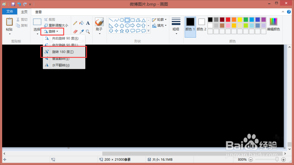Choose the Right triangle shape

point(111,26)
